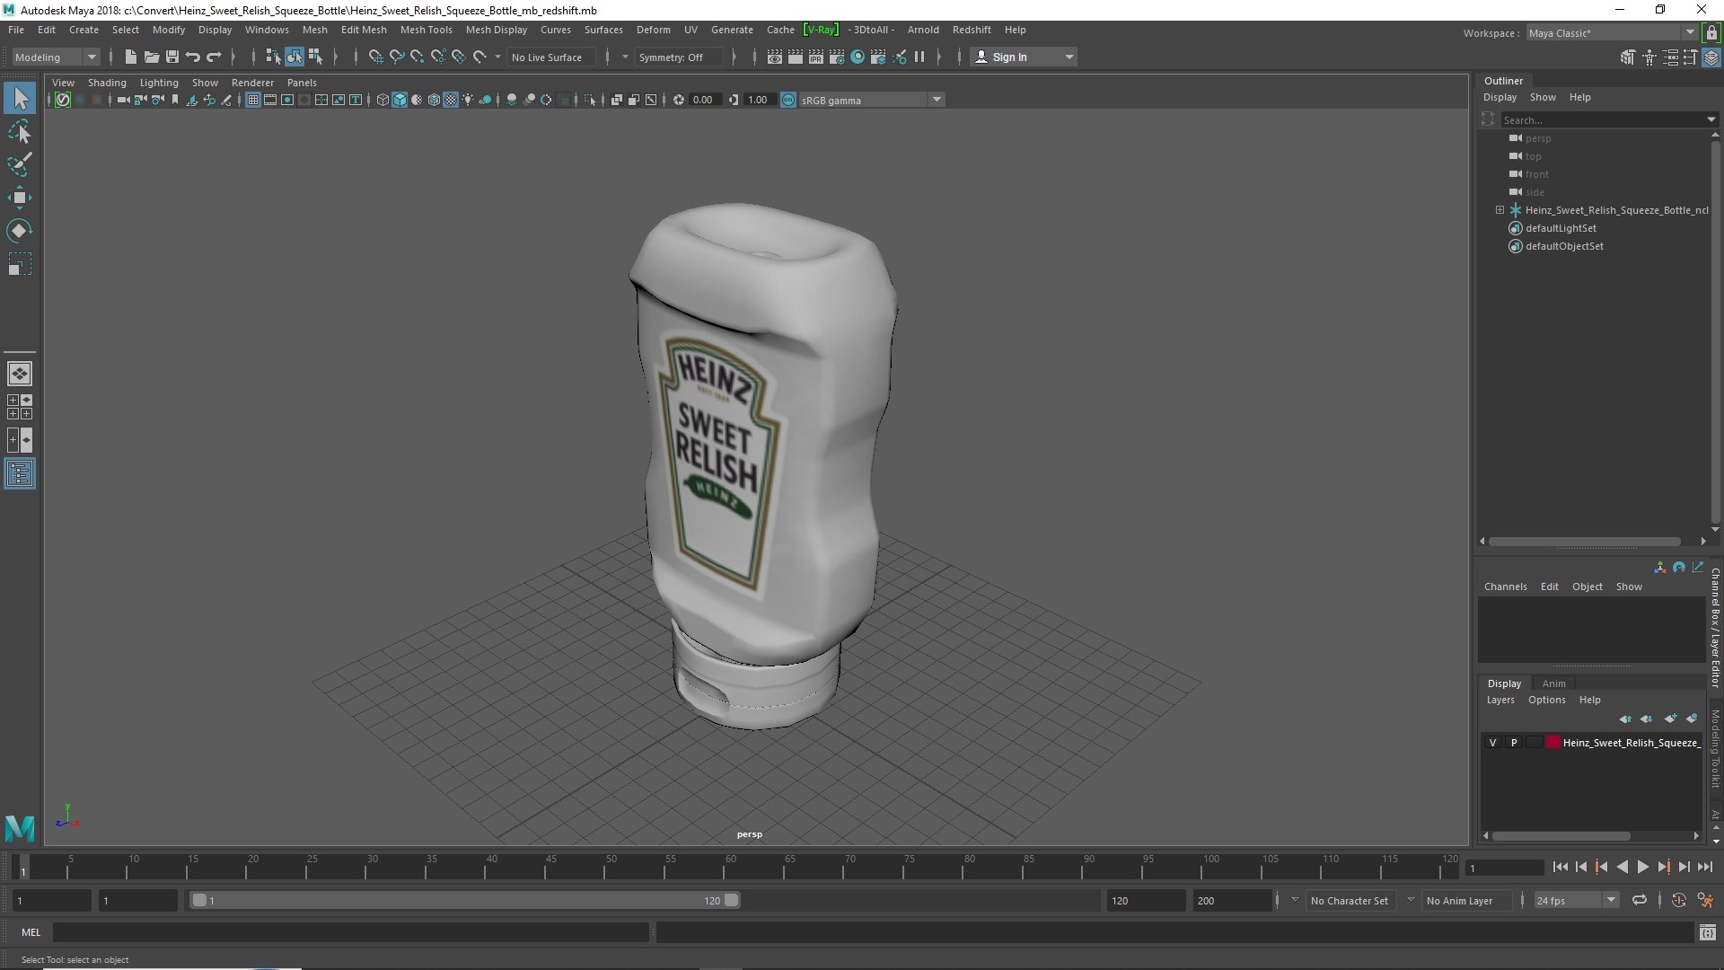Open the Modeling menu set dropdown

click(x=56, y=57)
